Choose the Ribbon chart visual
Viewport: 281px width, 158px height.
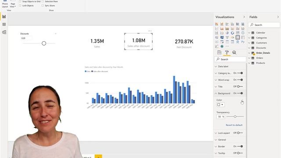tap(243, 29)
